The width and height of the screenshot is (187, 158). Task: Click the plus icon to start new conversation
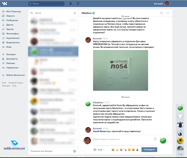point(75,13)
